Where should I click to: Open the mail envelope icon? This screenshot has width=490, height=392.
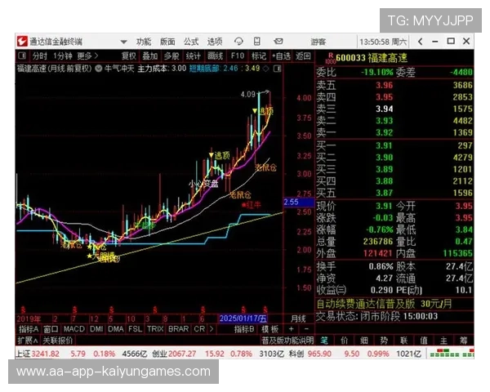click(x=278, y=42)
